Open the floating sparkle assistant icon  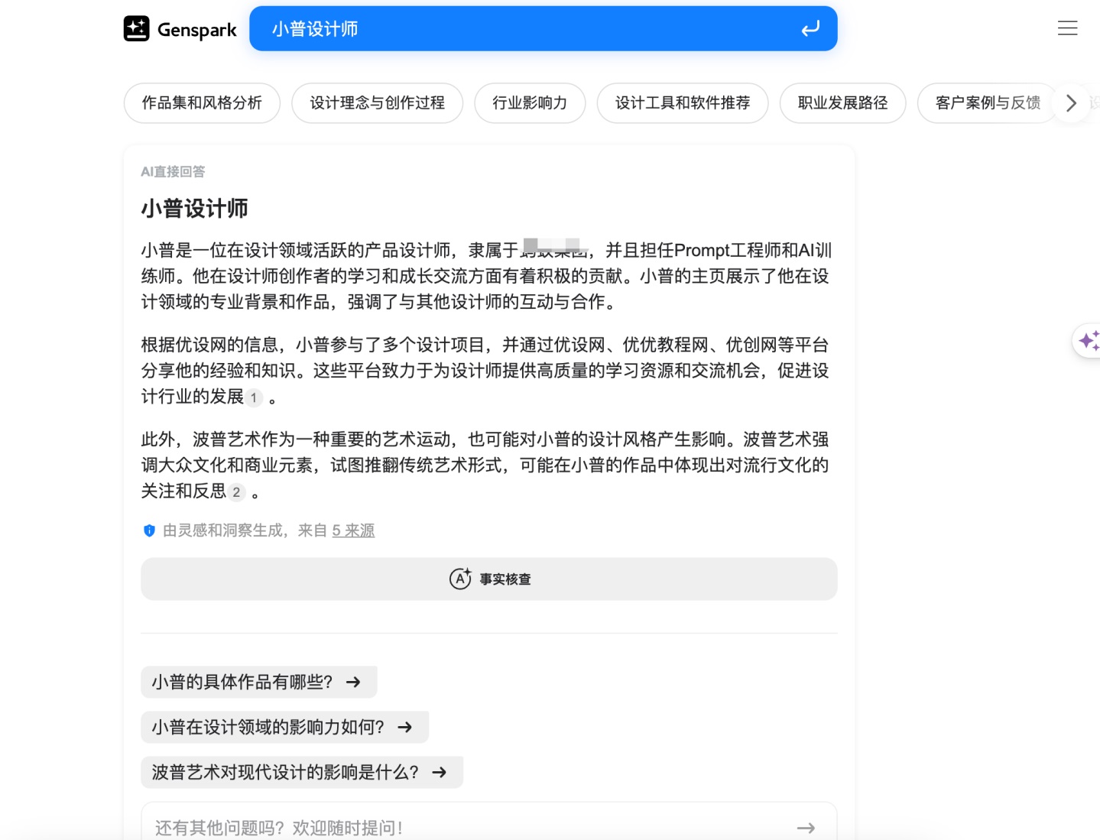coord(1088,340)
